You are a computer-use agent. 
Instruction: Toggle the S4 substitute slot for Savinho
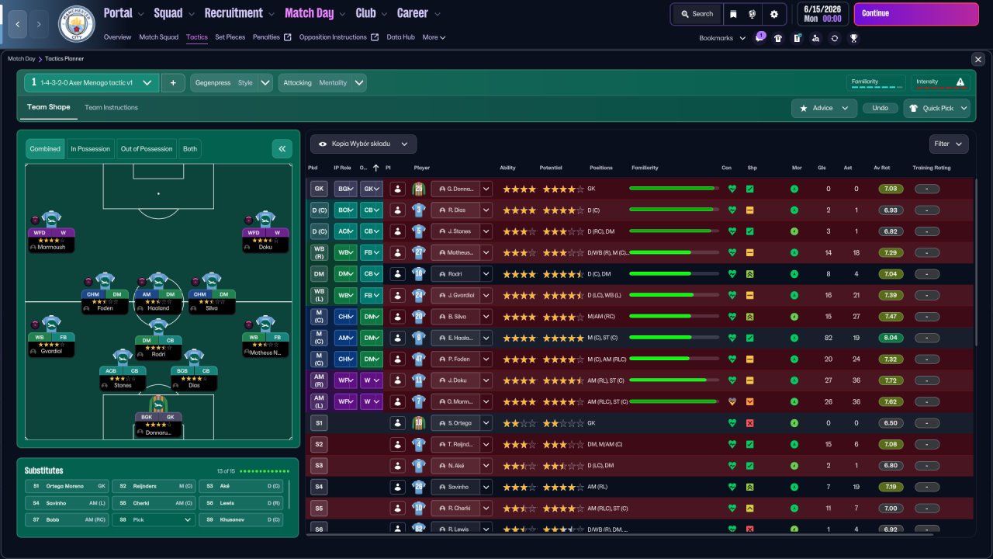[319, 488]
